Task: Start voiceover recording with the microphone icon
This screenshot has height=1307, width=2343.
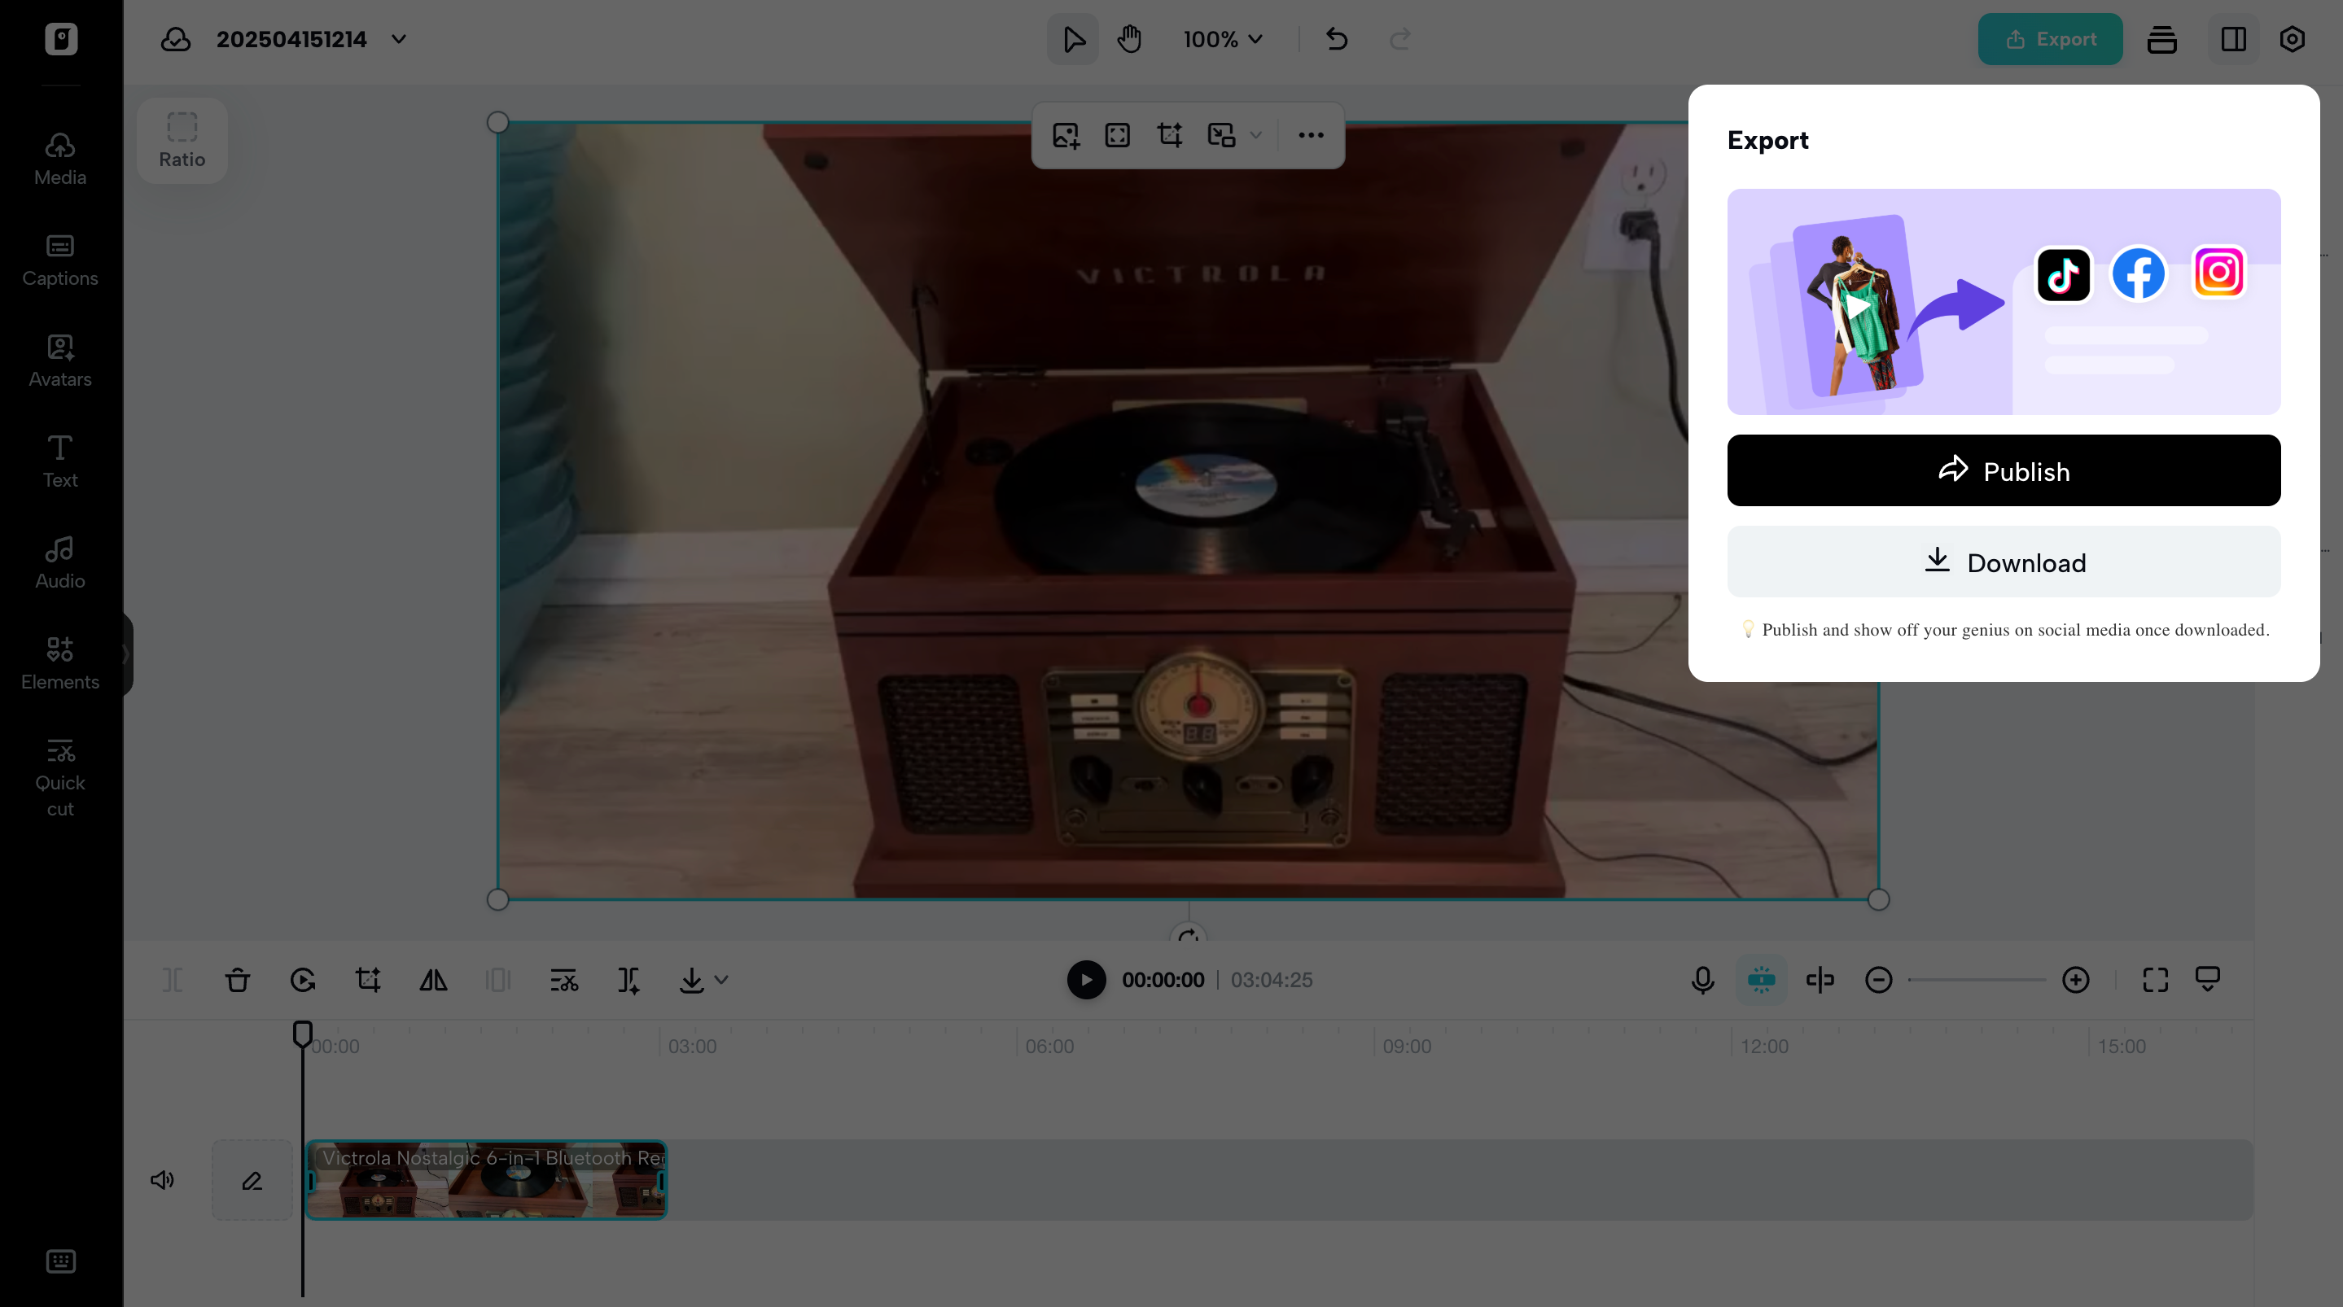Action: click(x=1701, y=980)
